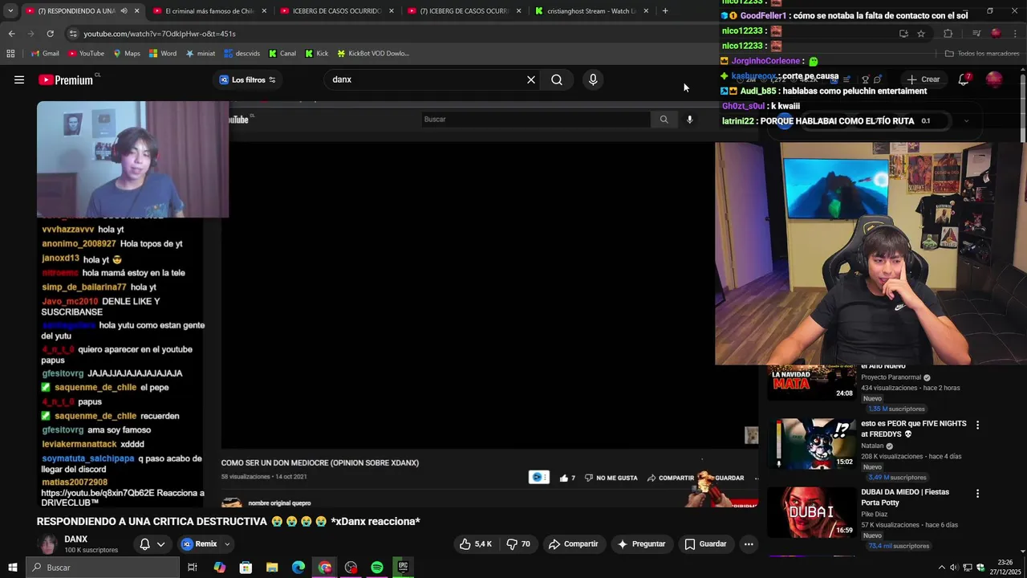The image size is (1027, 578).
Task: Open the browser extensions puzzle icon
Action: point(948,34)
